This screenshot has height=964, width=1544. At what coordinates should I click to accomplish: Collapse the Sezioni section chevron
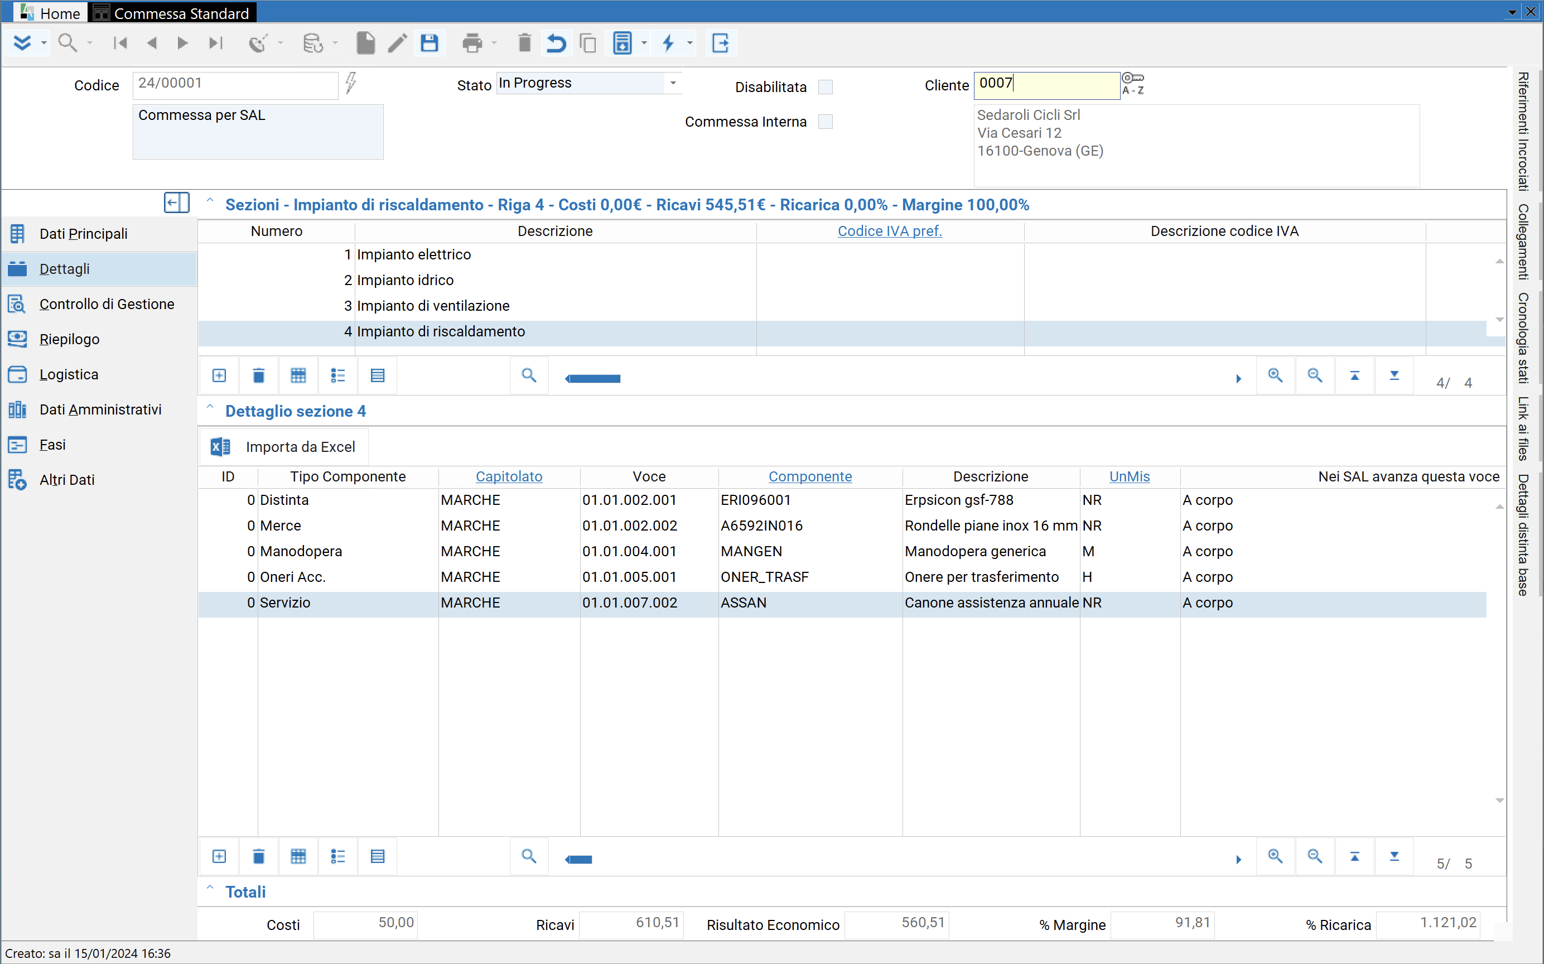(210, 201)
